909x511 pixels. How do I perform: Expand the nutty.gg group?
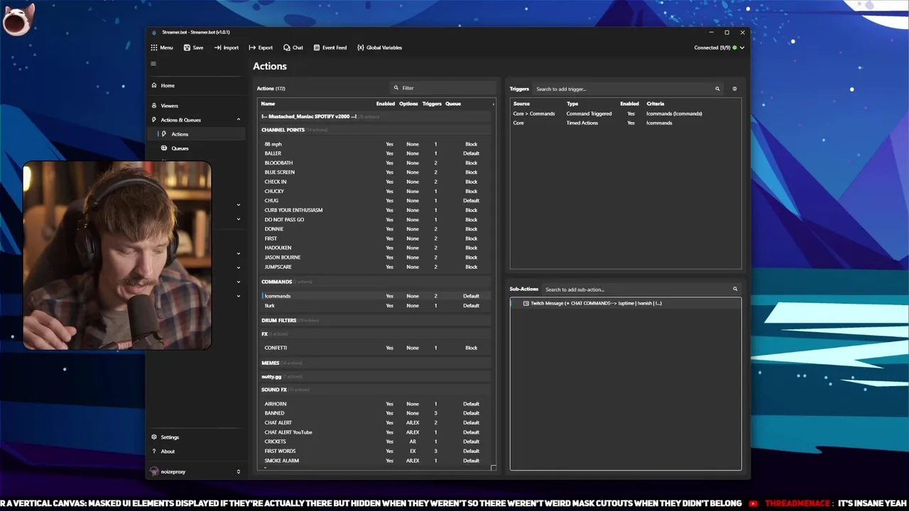[x=375, y=376]
